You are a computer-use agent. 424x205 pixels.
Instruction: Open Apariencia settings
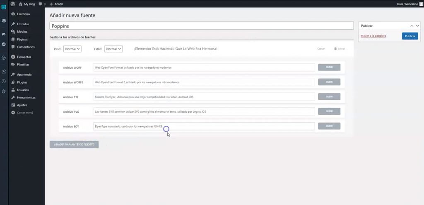[24, 75]
